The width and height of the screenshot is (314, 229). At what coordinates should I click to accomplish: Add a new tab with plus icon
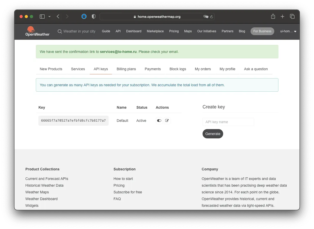(x=283, y=17)
